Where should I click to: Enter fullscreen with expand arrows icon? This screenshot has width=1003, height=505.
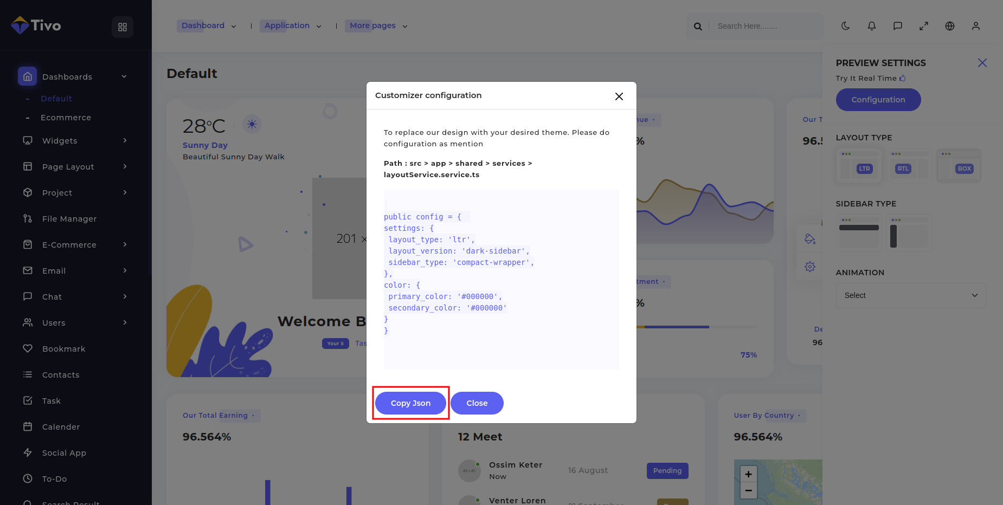tap(923, 26)
